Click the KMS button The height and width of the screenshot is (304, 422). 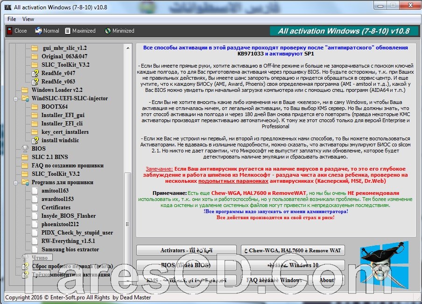point(186,280)
